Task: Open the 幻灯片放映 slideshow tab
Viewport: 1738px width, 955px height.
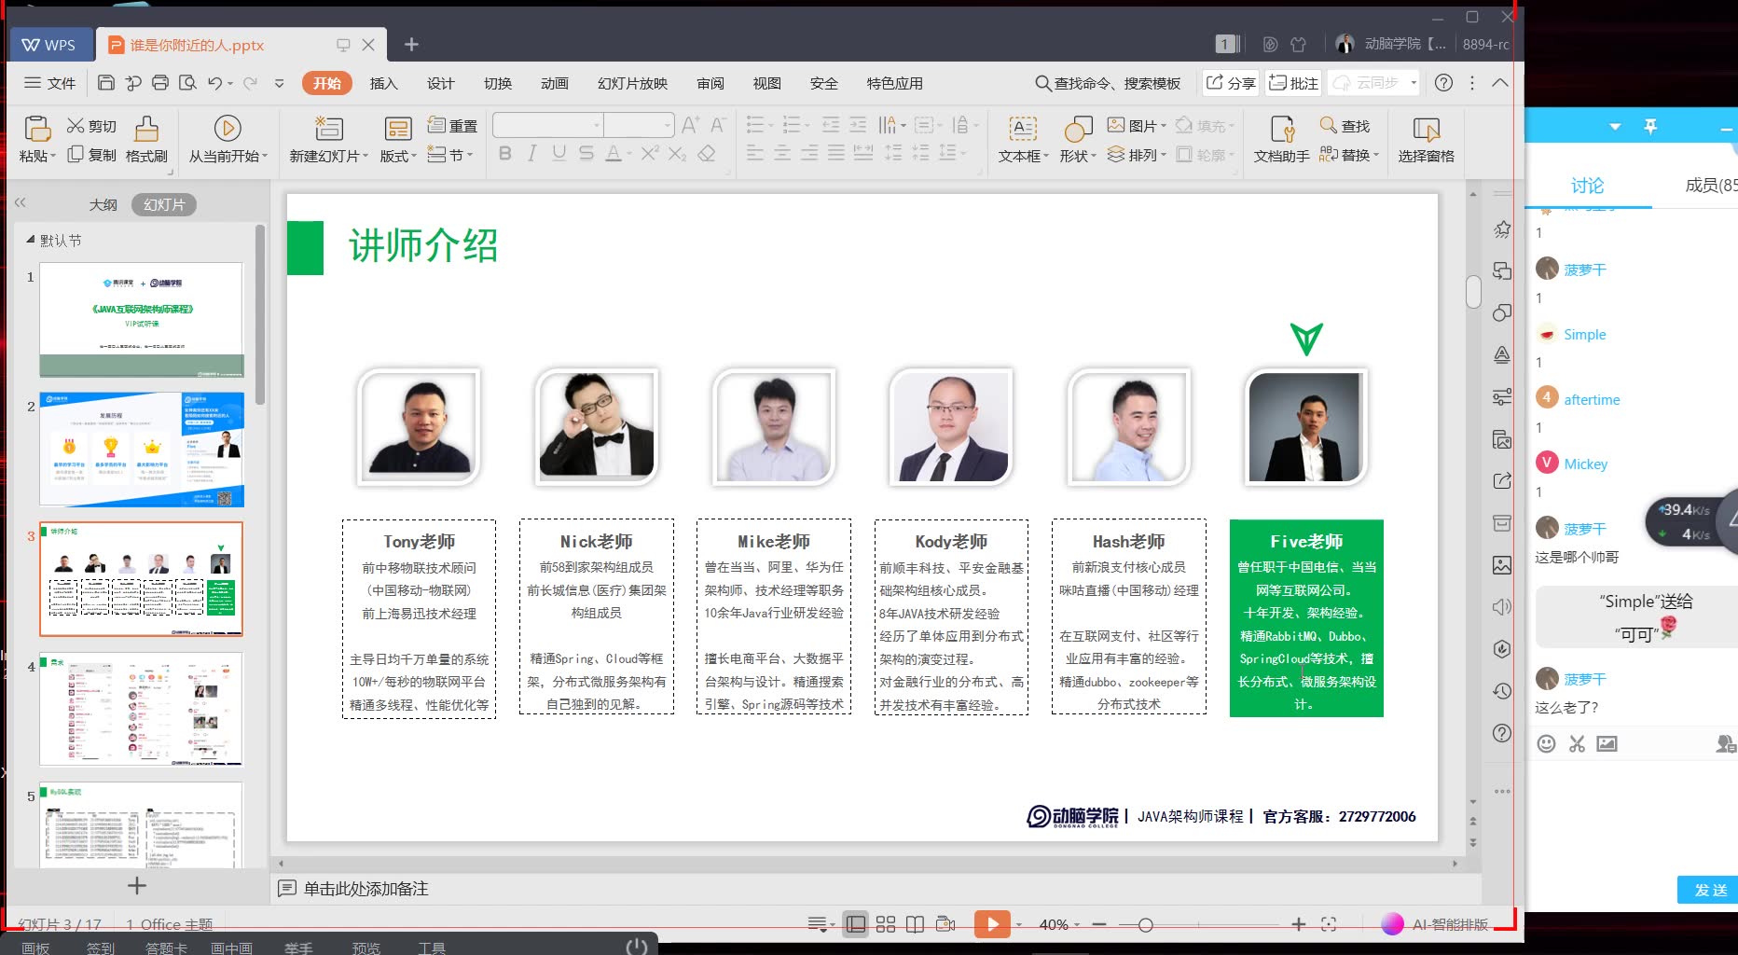Action: pyautogui.click(x=632, y=83)
